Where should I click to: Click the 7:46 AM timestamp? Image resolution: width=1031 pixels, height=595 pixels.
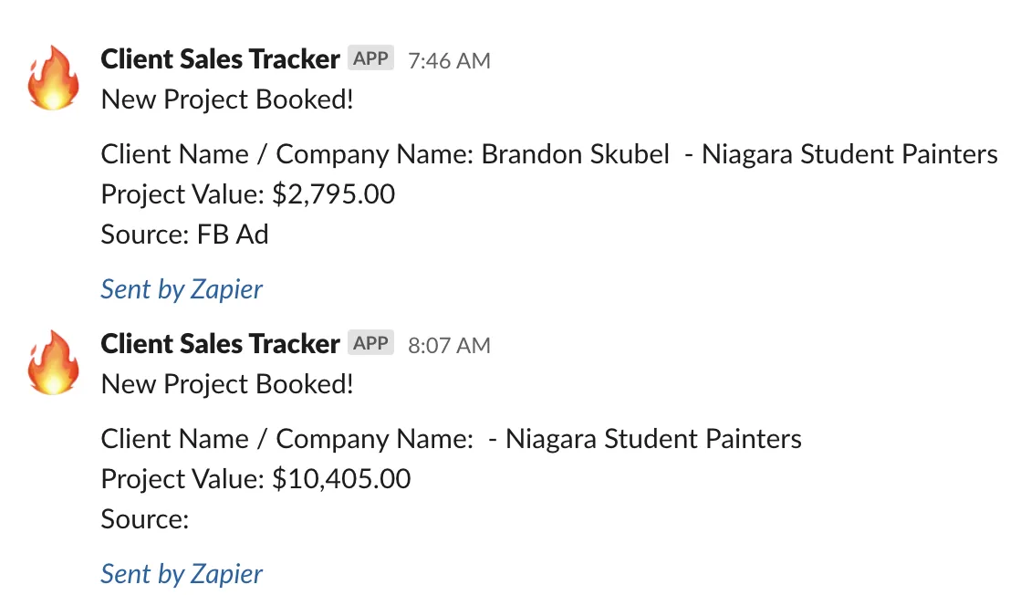449,60
